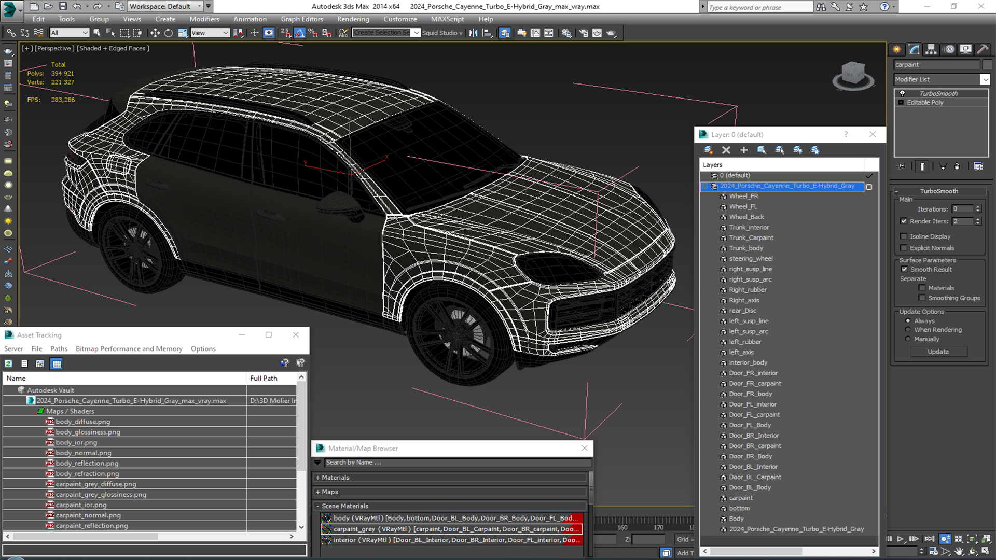Select When Rendering update option

[908, 330]
